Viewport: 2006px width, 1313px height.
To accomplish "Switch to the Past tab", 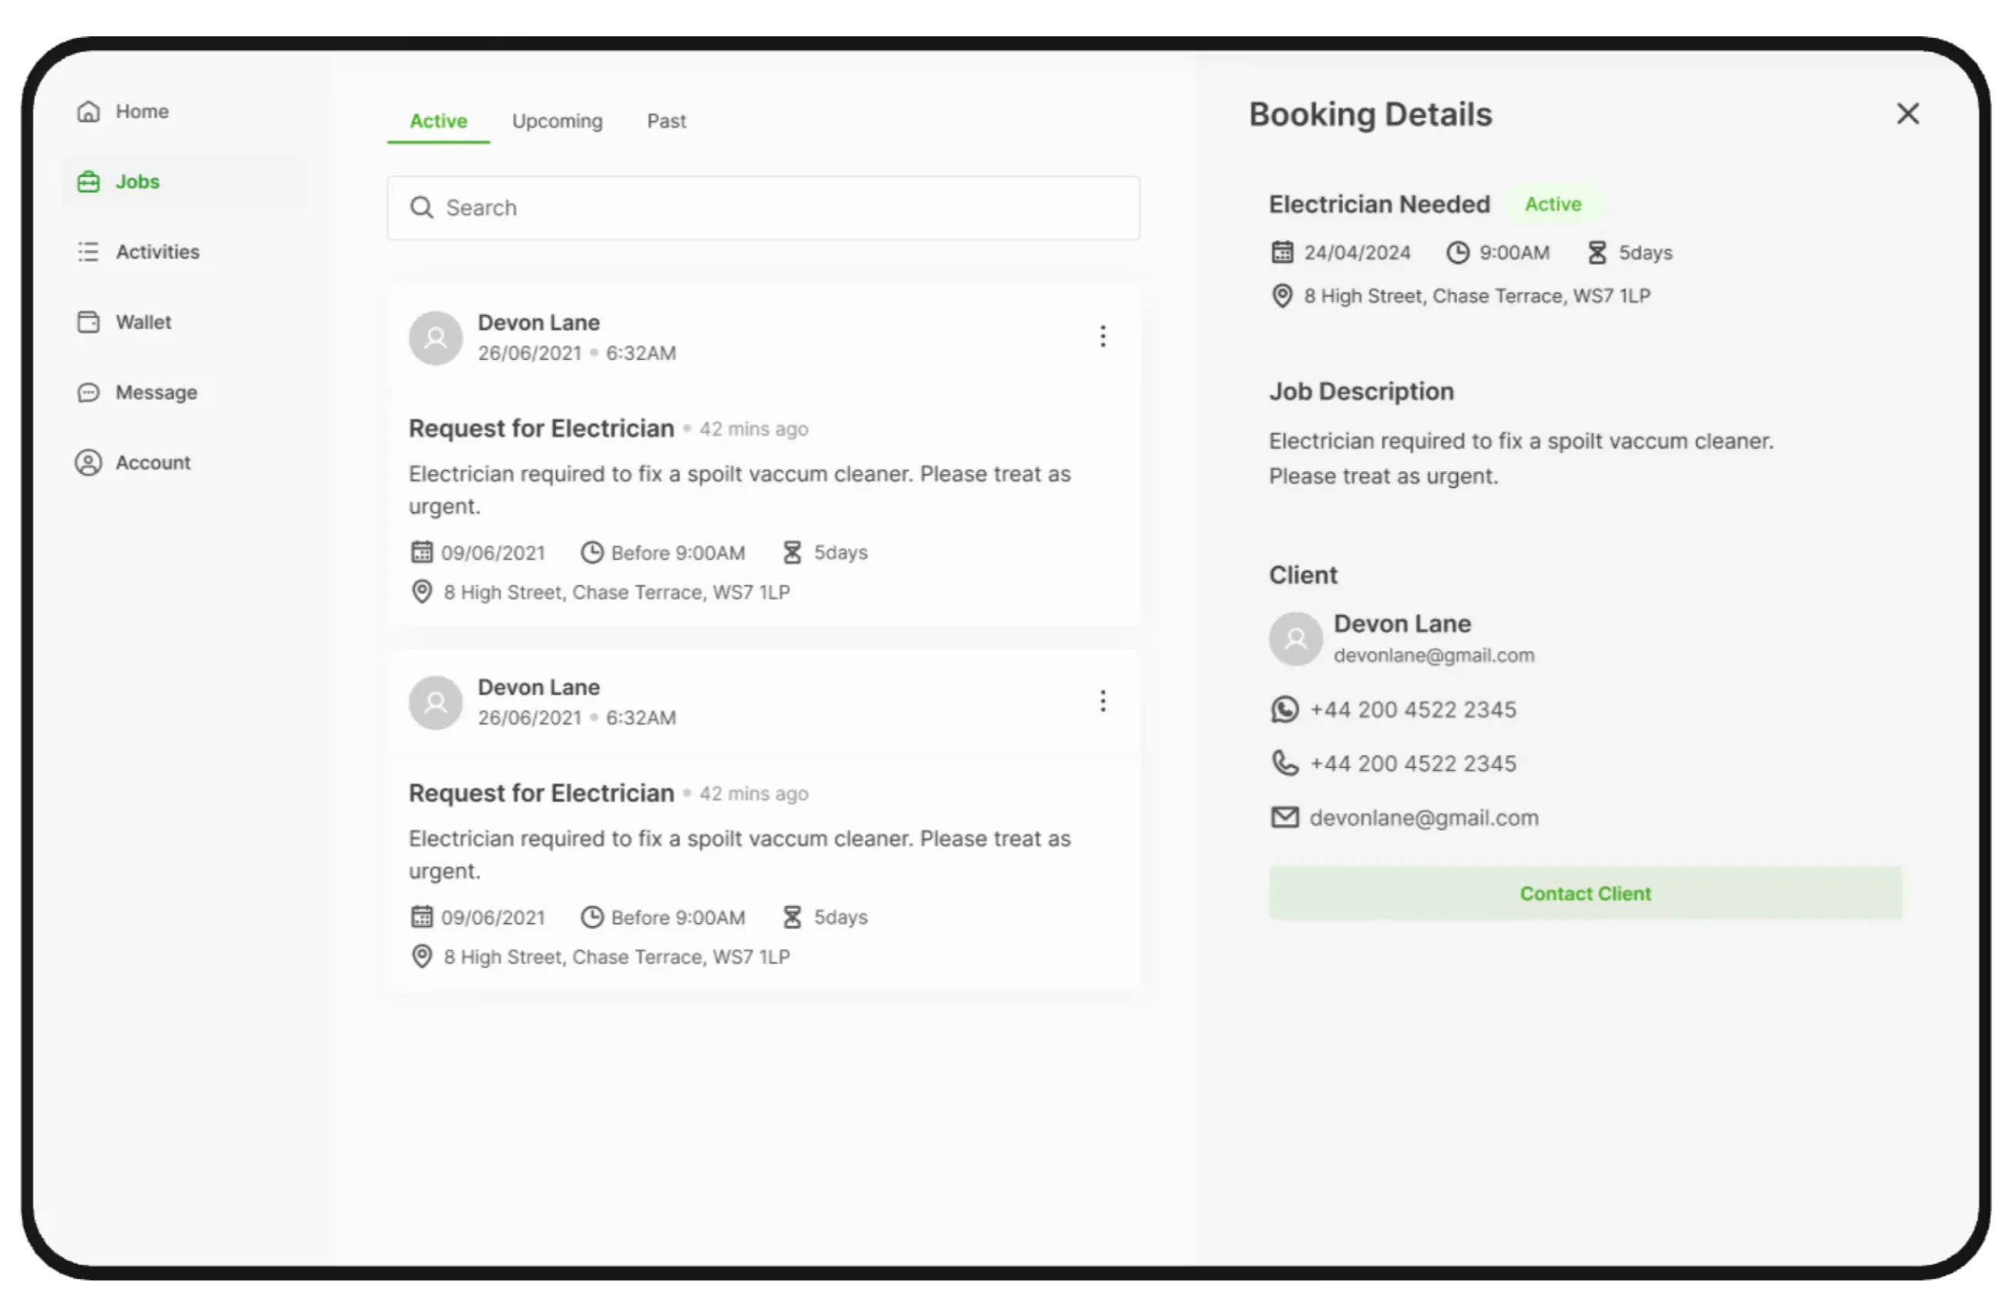I will pos(666,122).
